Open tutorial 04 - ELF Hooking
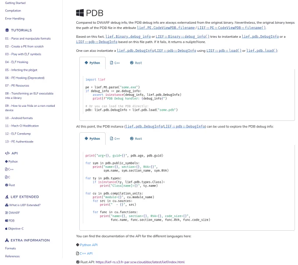298x265 pixels. [x=17, y=62]
